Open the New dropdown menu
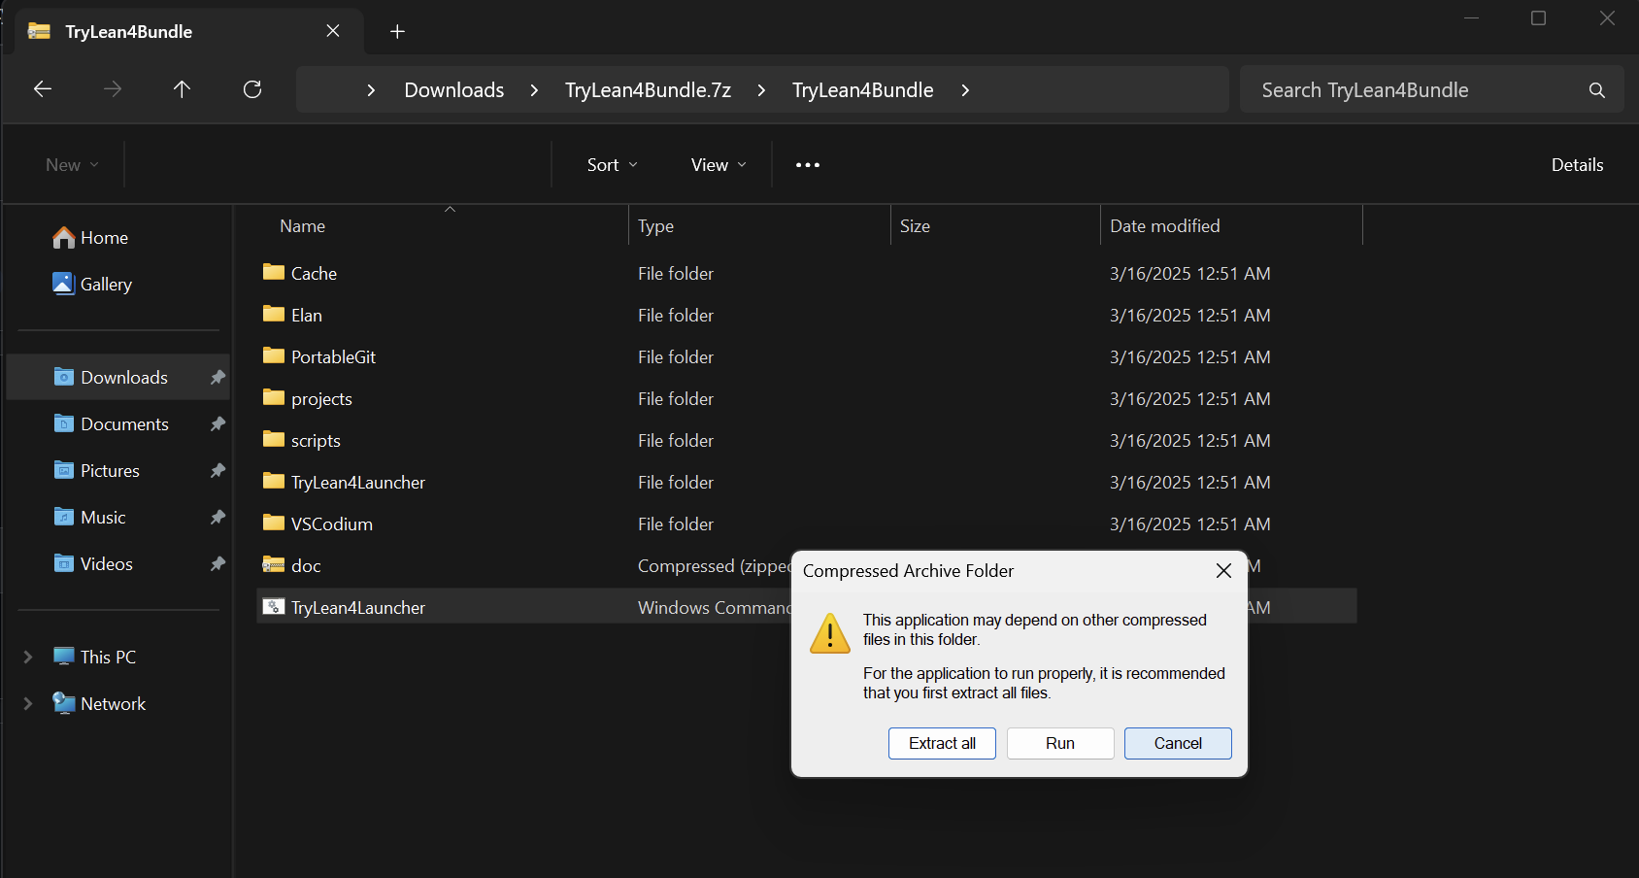The height and width of the screenshot is (878, 1639). (x=72, y=165)
